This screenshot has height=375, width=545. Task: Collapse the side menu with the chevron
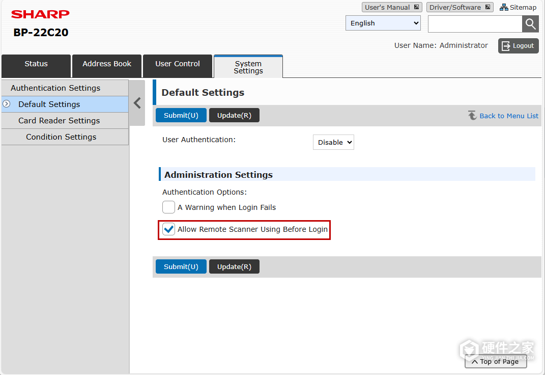(137, 103)
